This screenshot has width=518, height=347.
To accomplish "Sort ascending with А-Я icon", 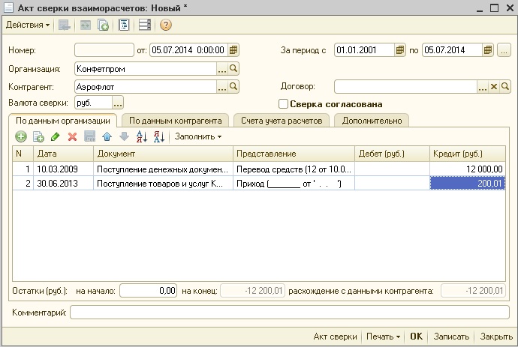I will click(142, 136).
